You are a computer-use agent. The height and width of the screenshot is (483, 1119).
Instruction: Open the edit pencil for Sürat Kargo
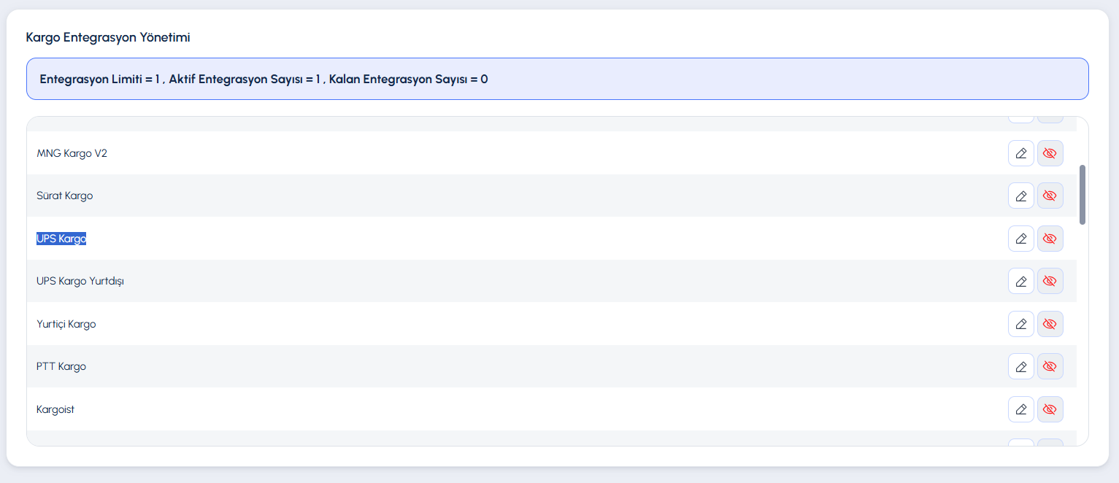pos(1021,196)
